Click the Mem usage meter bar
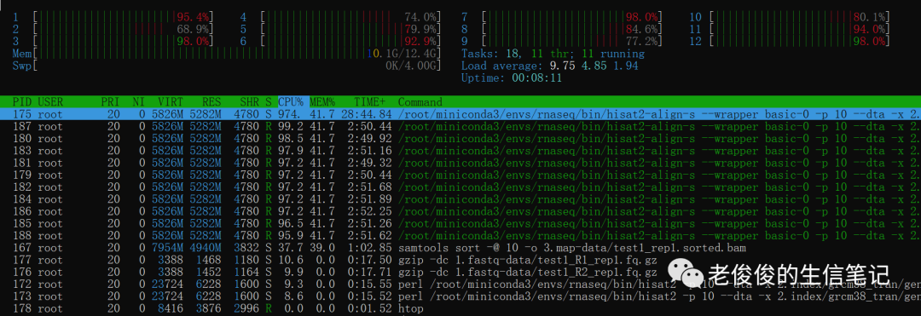The image size is (921, 316). click(x=227, y=54)
